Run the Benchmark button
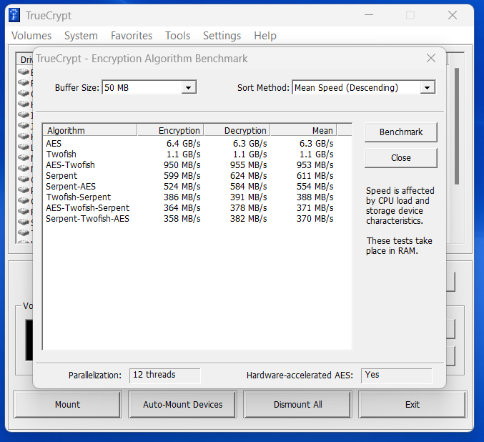The image size is (484, 442). [400, 132]
